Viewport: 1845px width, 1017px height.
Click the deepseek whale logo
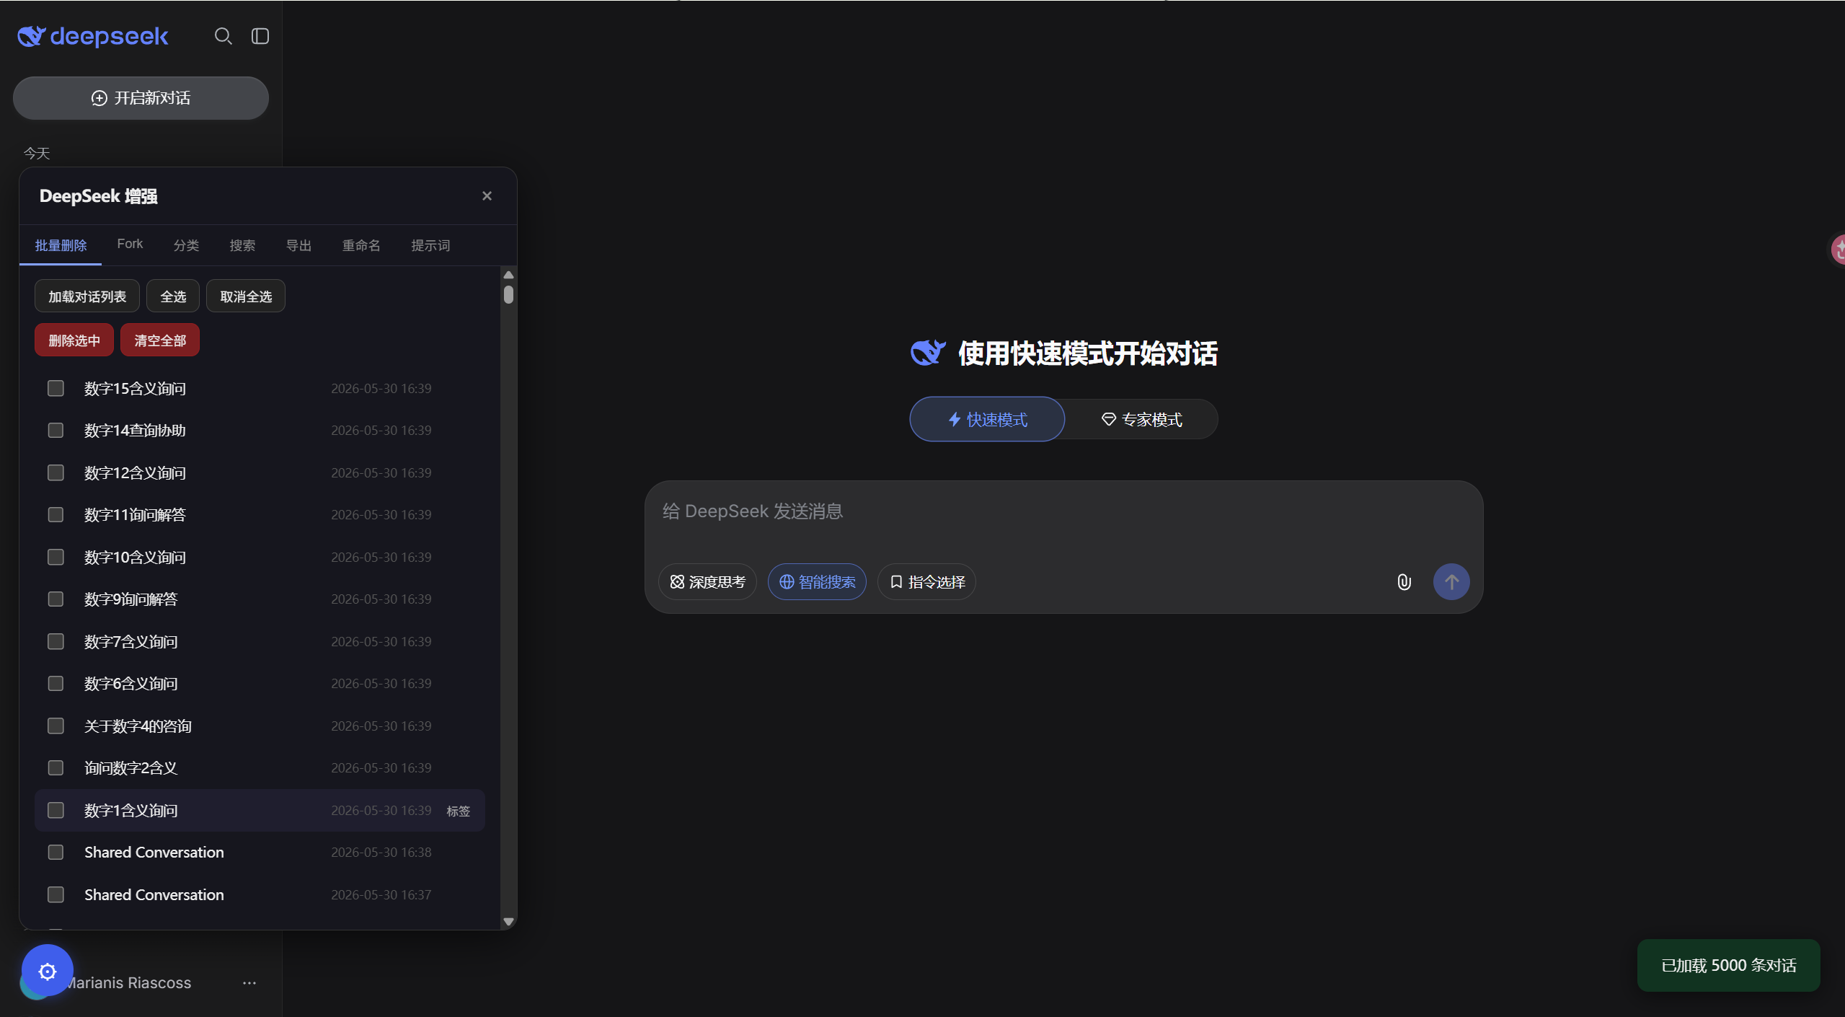click(x=93, y=36)
